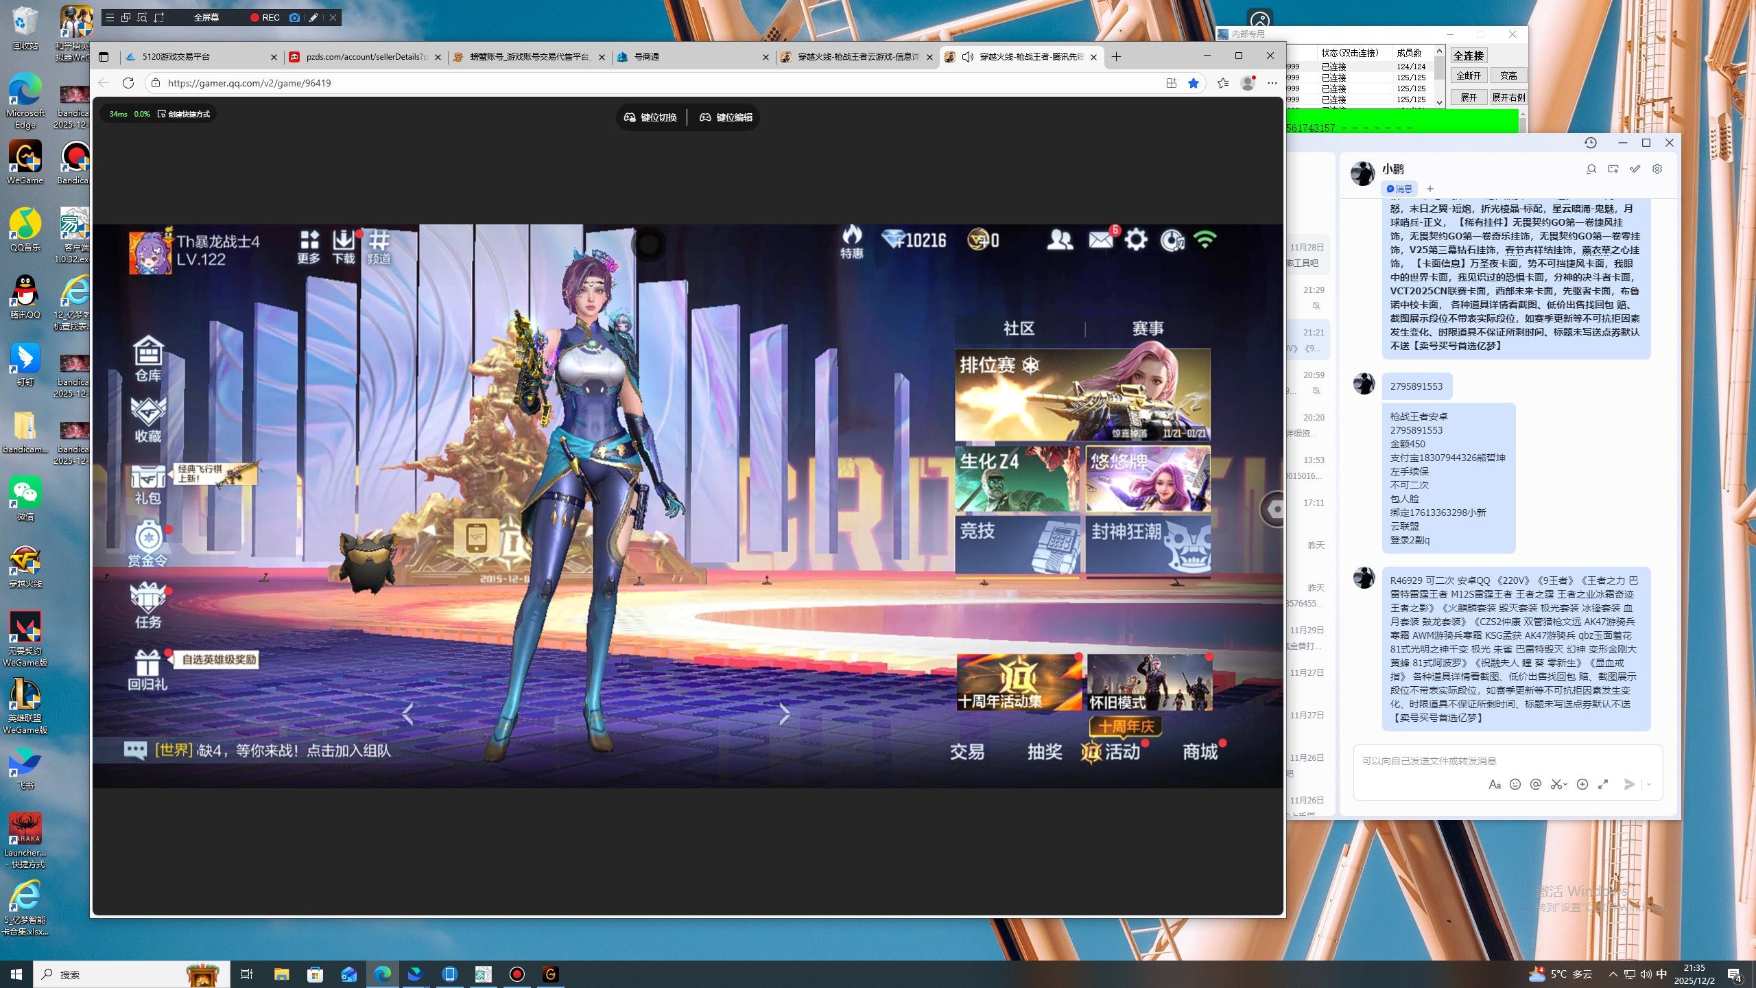Expand the send button dropdown arrow
The image size is (1756, 988).
point(1649,784)
